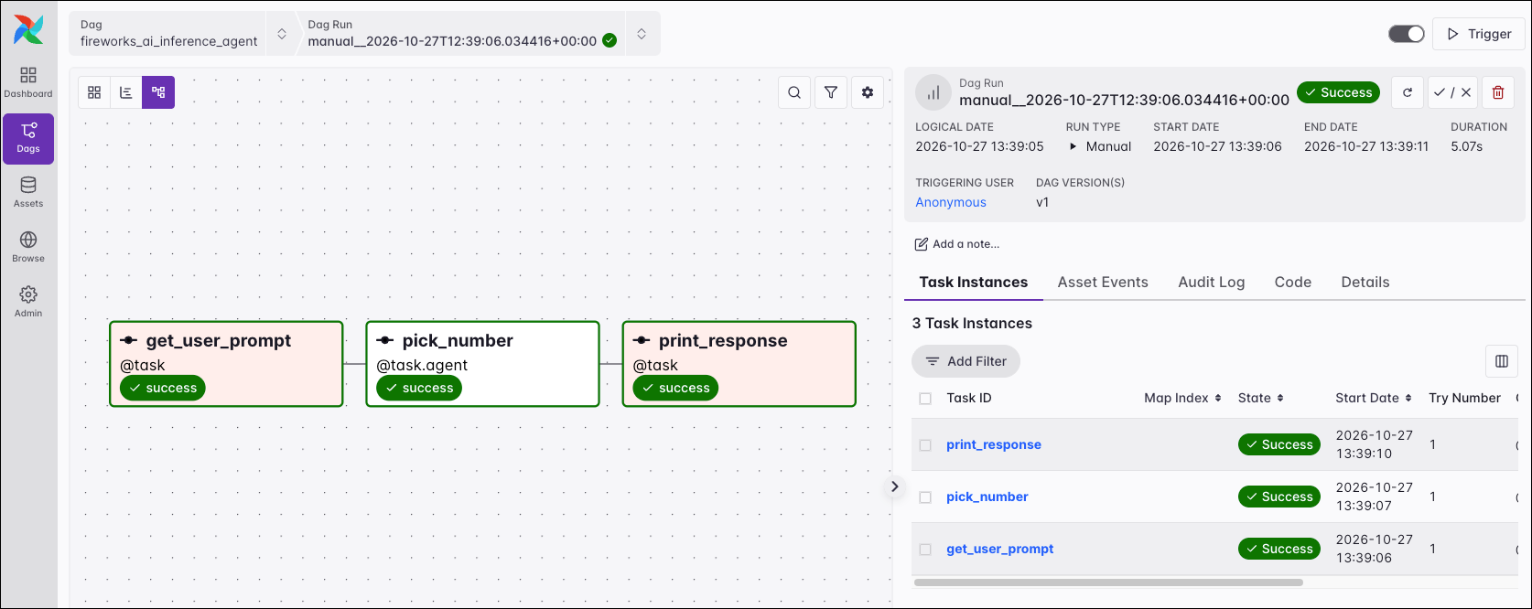Click the graph search magnifier icon
This screenshot has height=609, width=1532.
tap(794, 92)
